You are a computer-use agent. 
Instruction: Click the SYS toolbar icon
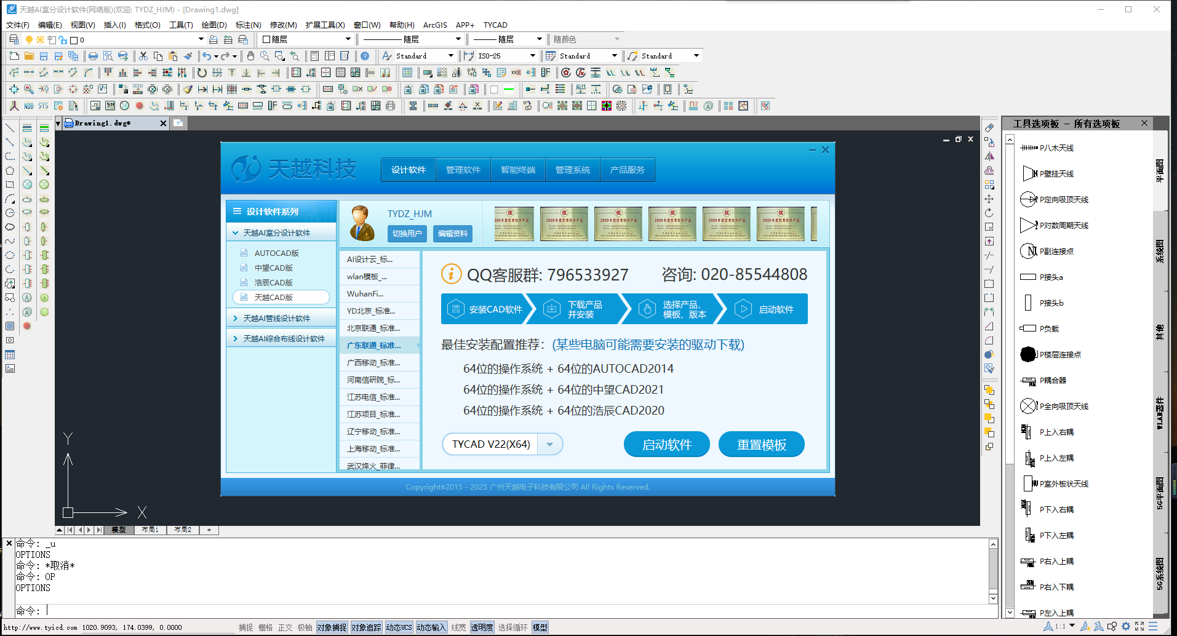click(43, 106)
